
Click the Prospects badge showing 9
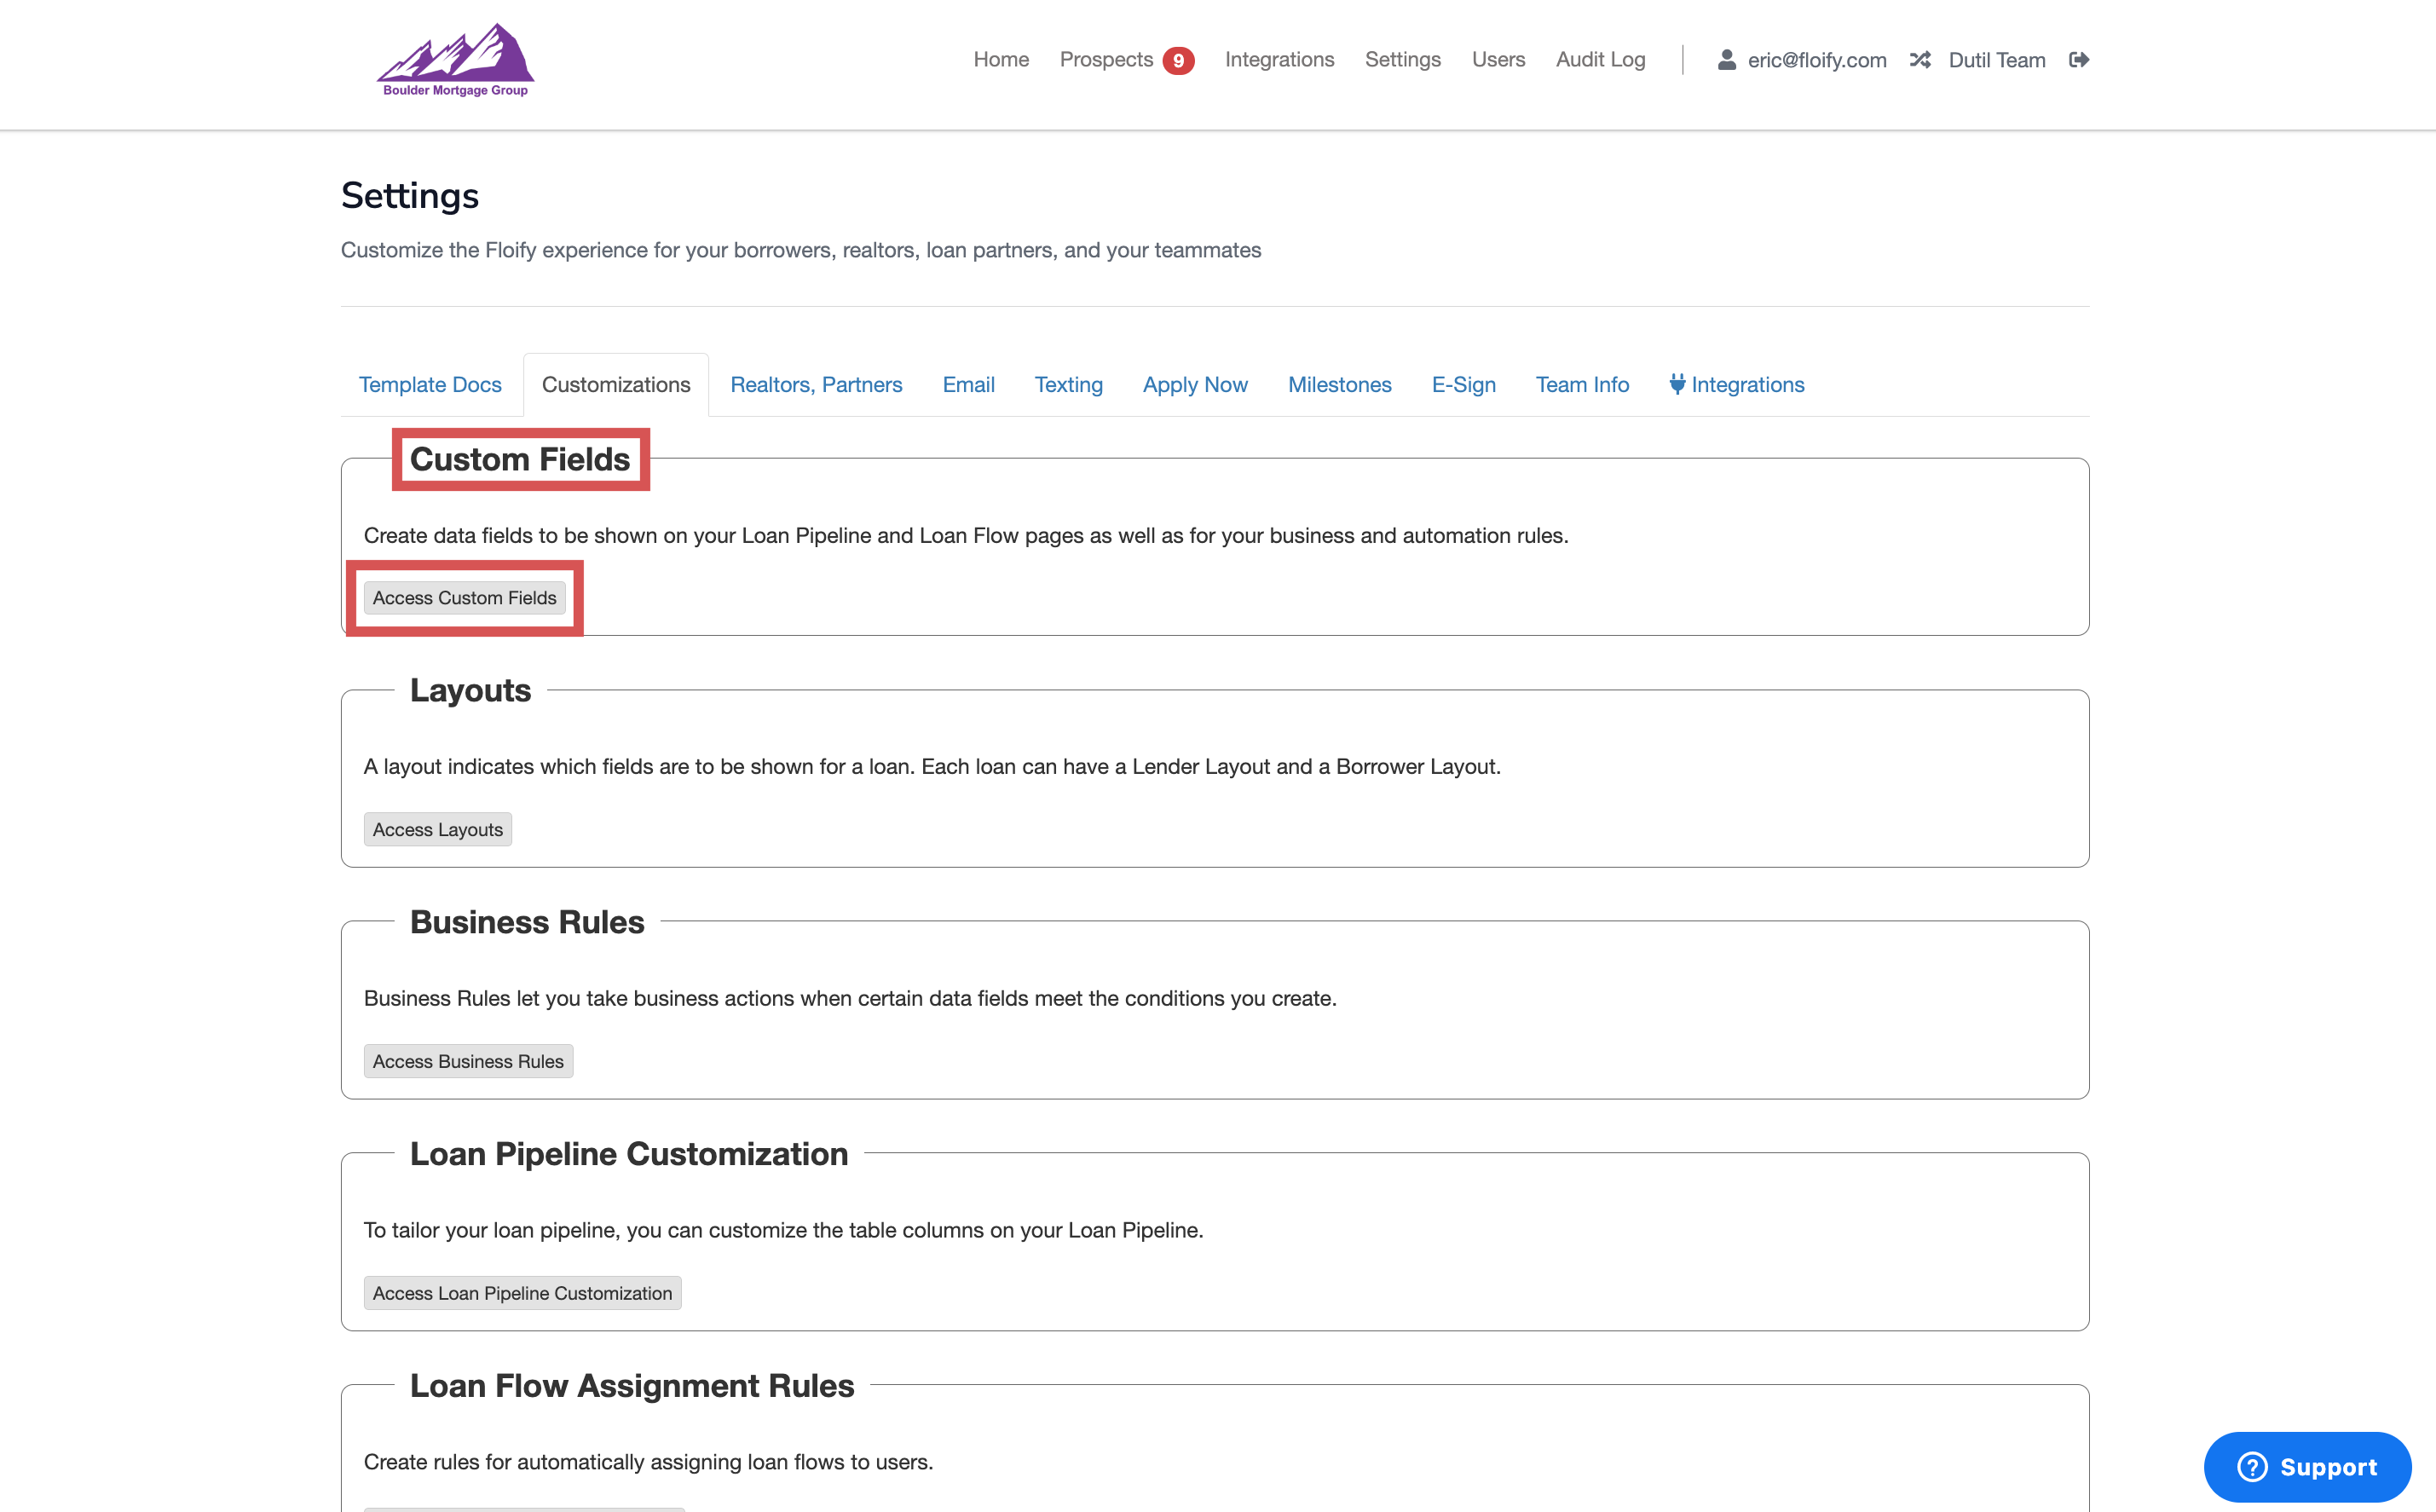tap(1178, 61)
